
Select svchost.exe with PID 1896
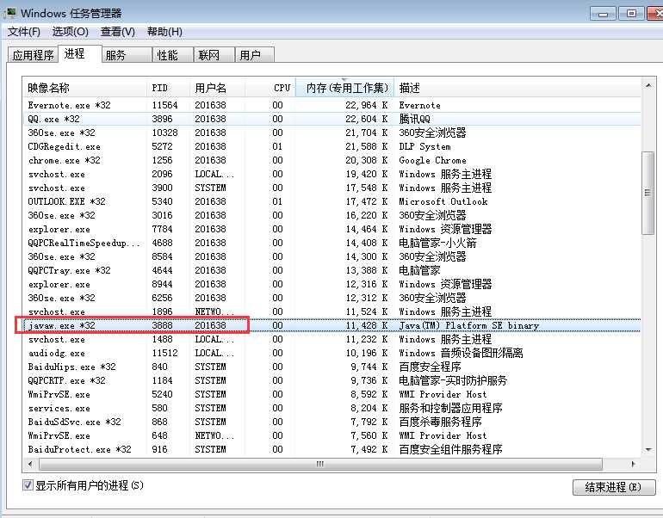click(x=331, y=311)
